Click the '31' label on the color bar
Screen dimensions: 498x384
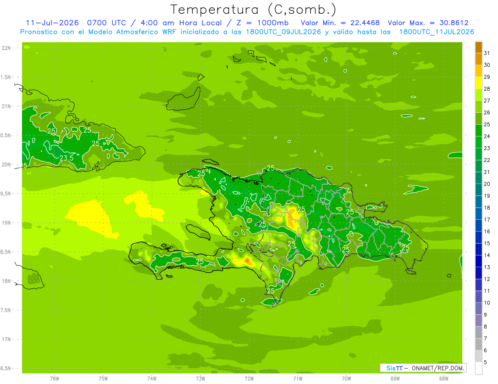point(487,53)
